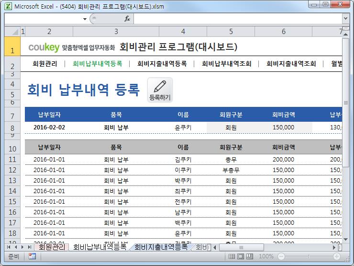354x266 pixels.
Task: Click the 총무 cell in row 11
Action: 231,160
